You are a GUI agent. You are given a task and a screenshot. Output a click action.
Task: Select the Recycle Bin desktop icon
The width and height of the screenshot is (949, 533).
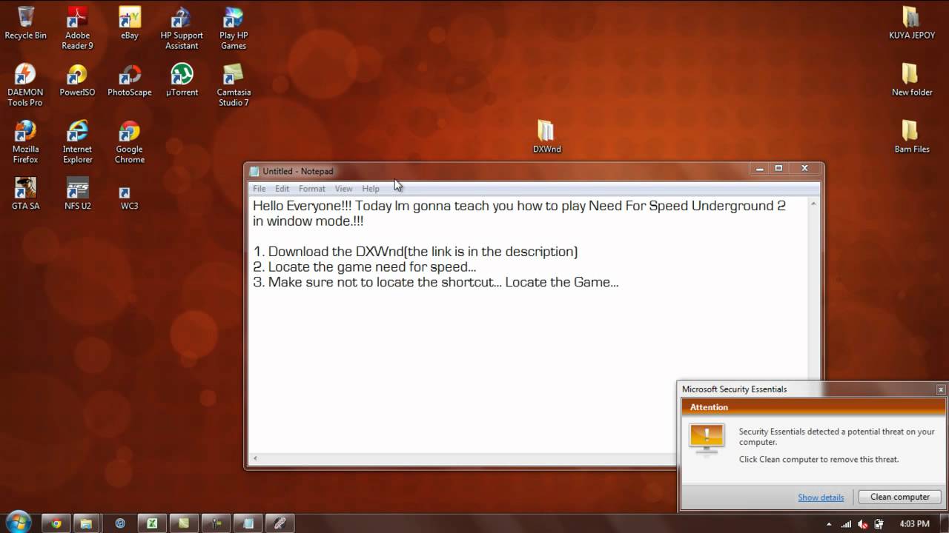click(x=25, y=24)
